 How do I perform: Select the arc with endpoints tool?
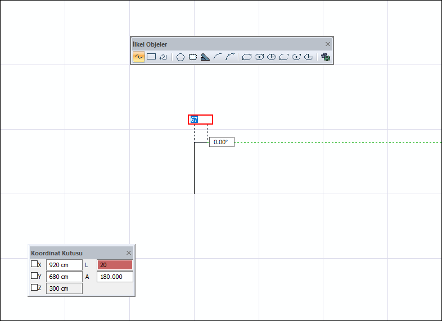point(230,57)
